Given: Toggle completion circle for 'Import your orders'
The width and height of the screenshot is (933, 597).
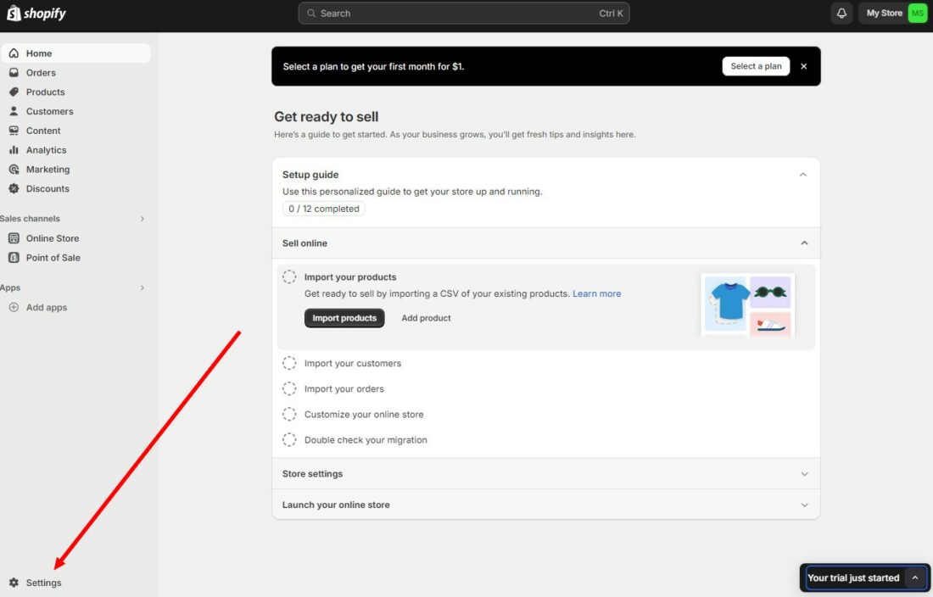Looking at the screenshot, I should (x=288, y=388).
